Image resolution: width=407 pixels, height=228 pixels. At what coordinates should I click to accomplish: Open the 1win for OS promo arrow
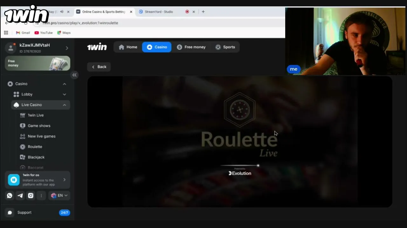point(65,180)
